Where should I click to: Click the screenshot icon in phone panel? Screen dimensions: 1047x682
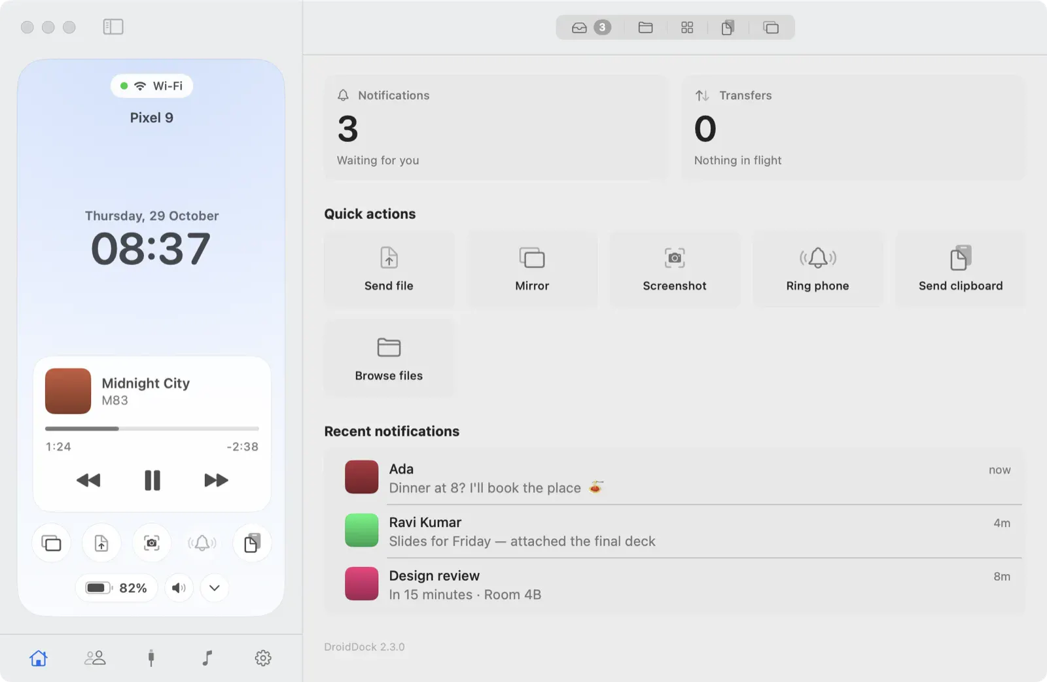(x=152, y=543)
